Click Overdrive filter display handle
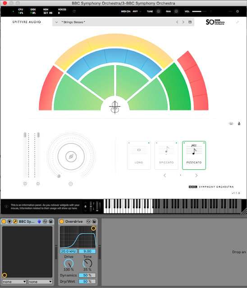Screen dimensions: 247x288 [x=93, y=228]
